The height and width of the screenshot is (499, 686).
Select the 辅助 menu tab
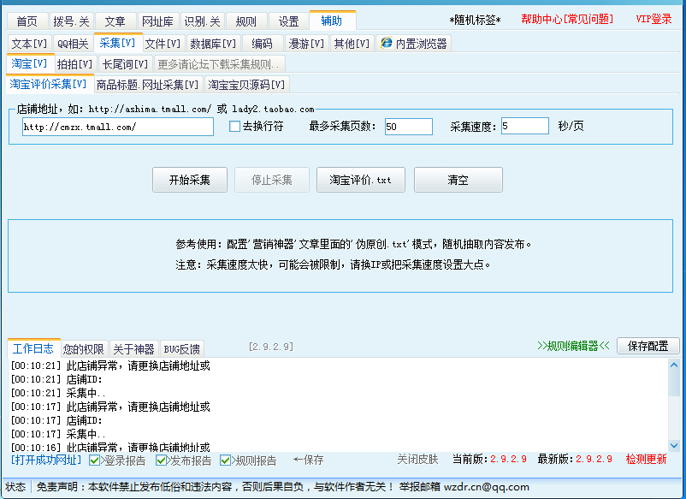[x=333, y=19]
